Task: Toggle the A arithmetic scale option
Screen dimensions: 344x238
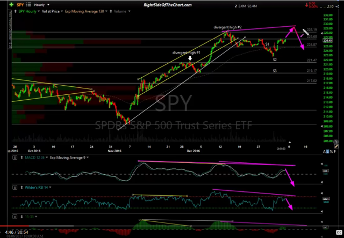Action: pyautogui.click(x=324, y=151)
